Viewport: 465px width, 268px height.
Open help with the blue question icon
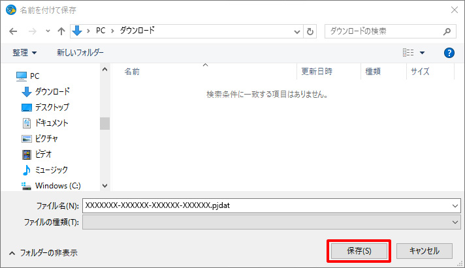point(449,53)
